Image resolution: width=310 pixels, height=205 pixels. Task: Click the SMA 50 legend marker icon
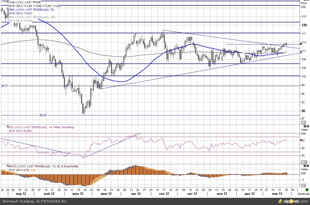tap(8, 9)
